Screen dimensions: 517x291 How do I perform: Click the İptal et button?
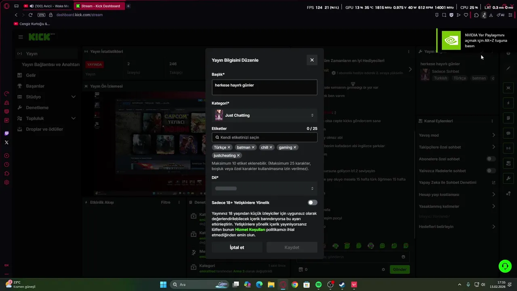click(x=237, y=247)
